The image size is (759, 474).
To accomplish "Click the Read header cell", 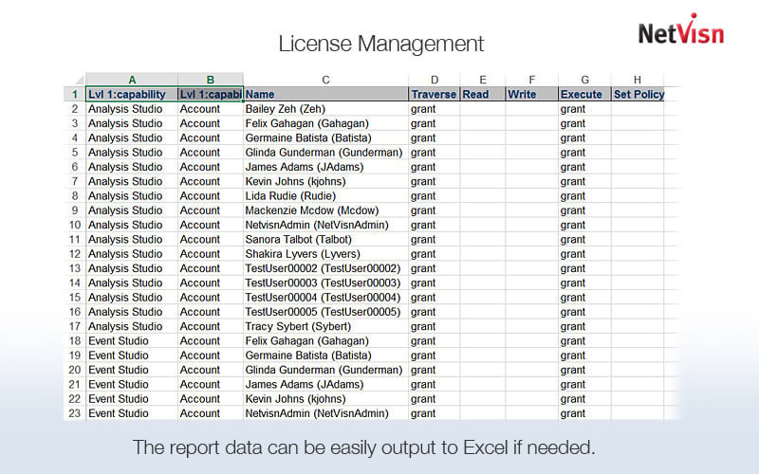I will 482,95.
